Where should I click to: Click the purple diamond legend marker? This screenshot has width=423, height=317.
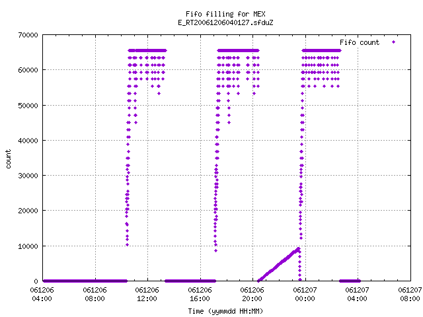point(394,42)
